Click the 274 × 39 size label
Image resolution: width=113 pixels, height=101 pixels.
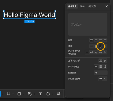point(29,21)
